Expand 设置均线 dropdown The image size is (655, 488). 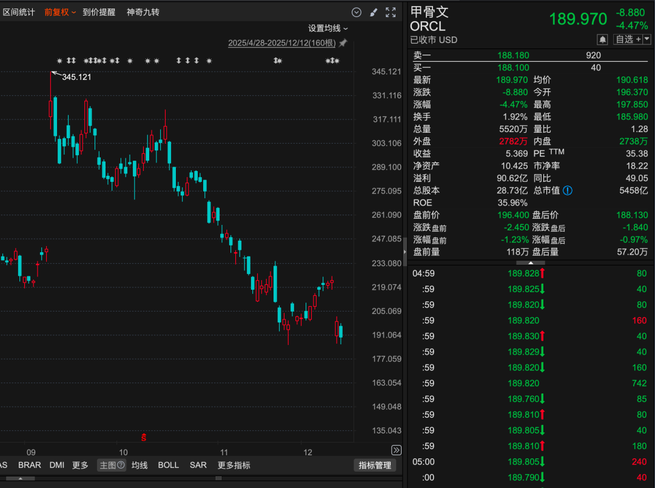[328, 28]
